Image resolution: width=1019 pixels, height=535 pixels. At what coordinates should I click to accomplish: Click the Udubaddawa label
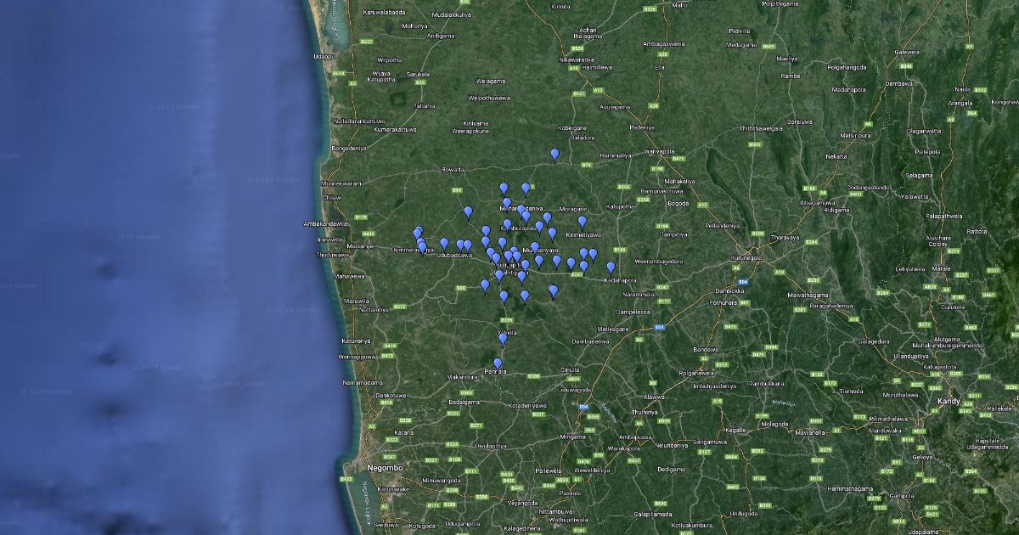pos(453,255)
